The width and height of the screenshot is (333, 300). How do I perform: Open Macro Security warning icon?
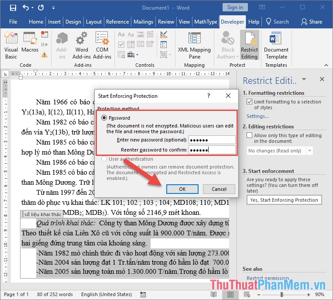pos(45,55)
